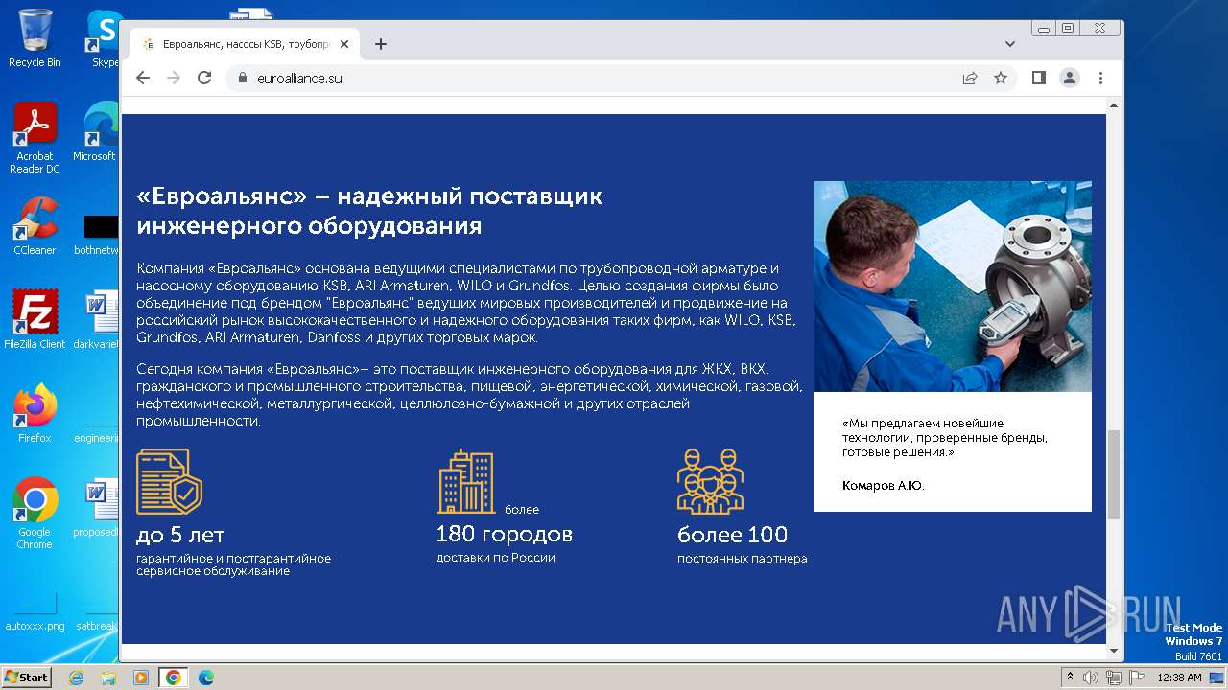The height and width of the screenshot is (690, 1228).
Task: Click the text "180 городов"
Action: pos(505,534)
